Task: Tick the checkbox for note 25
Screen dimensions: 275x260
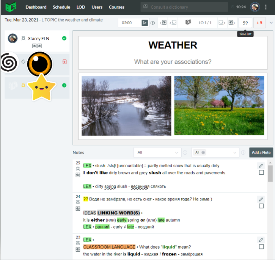Action: point(261,172)
